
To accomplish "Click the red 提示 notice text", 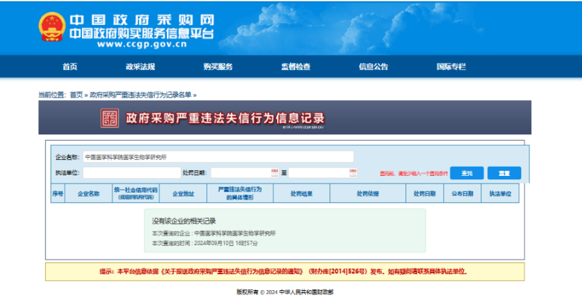I will coord(283,272).
